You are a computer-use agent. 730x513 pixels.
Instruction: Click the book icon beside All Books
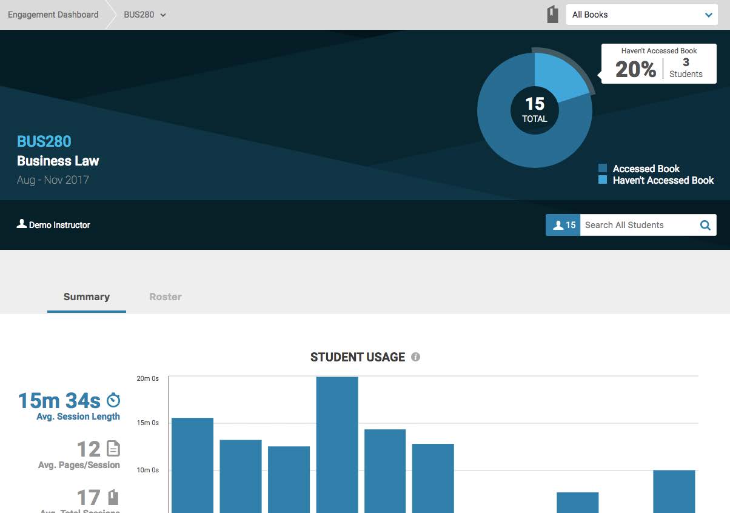coord(552,15)
